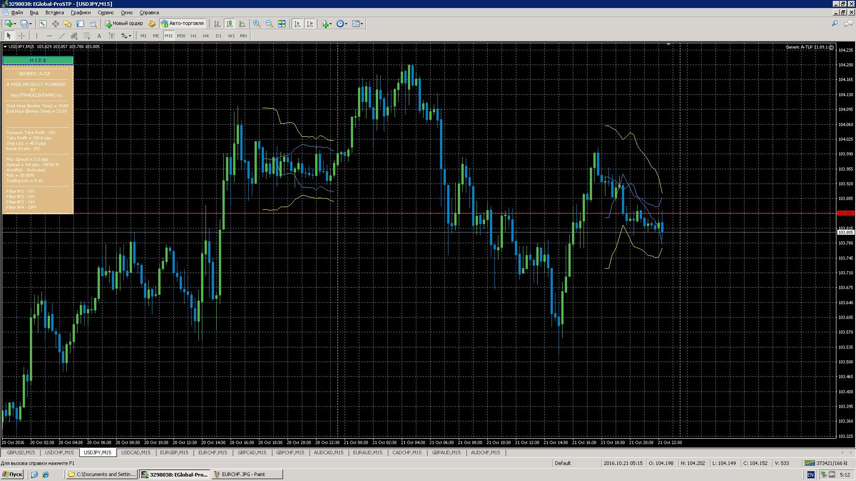
Task: Switch to D1 timeframe
Action: click(218, 36)
